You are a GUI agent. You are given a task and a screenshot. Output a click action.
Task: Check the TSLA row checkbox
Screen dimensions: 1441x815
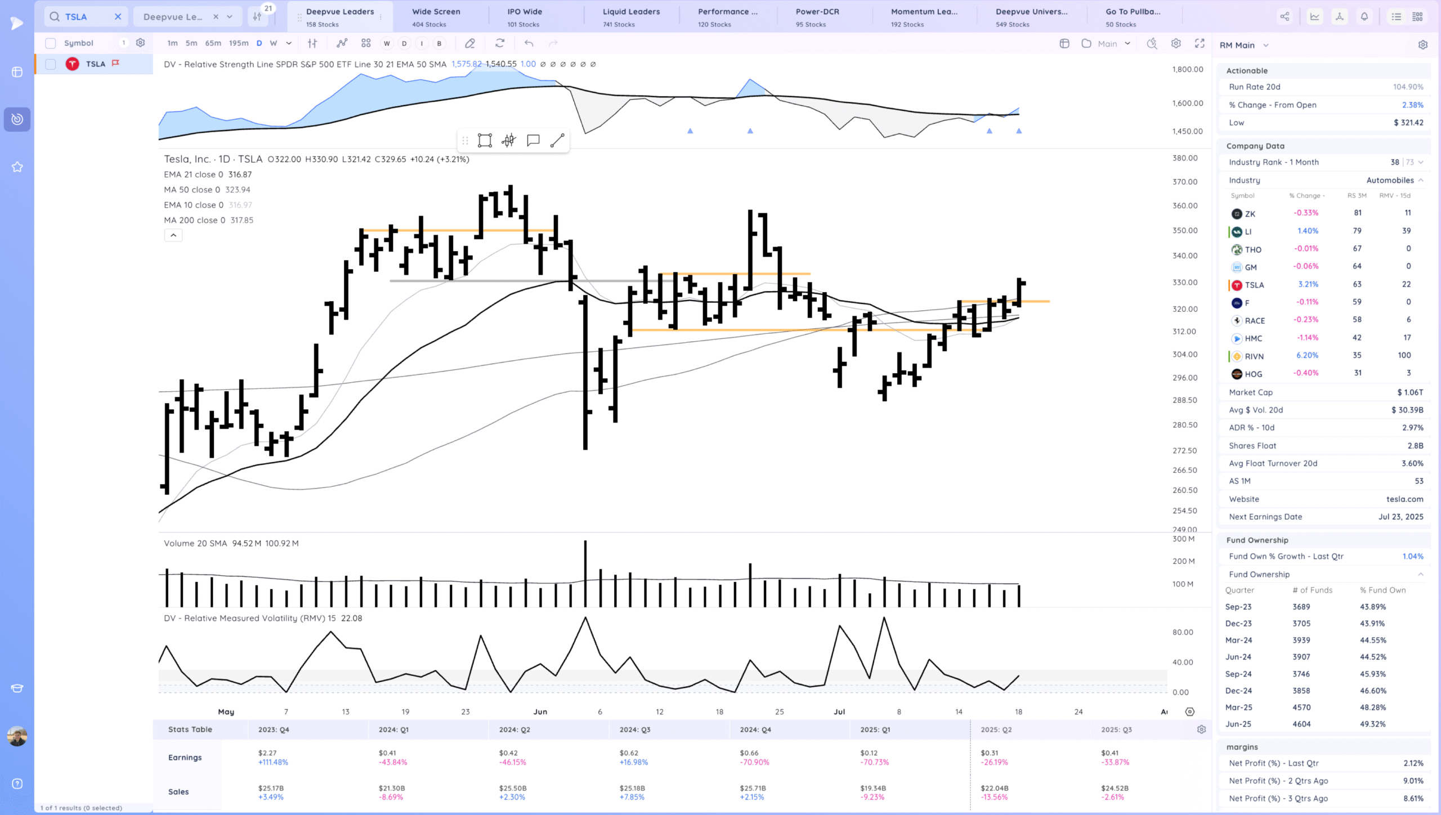click(51, 64)
